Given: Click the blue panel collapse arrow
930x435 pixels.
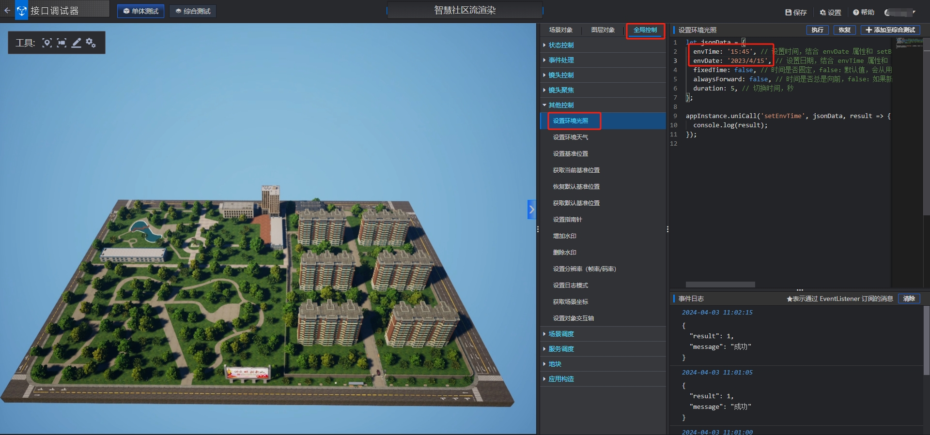Looking at the screenshot, I should (x=531, y=210).
